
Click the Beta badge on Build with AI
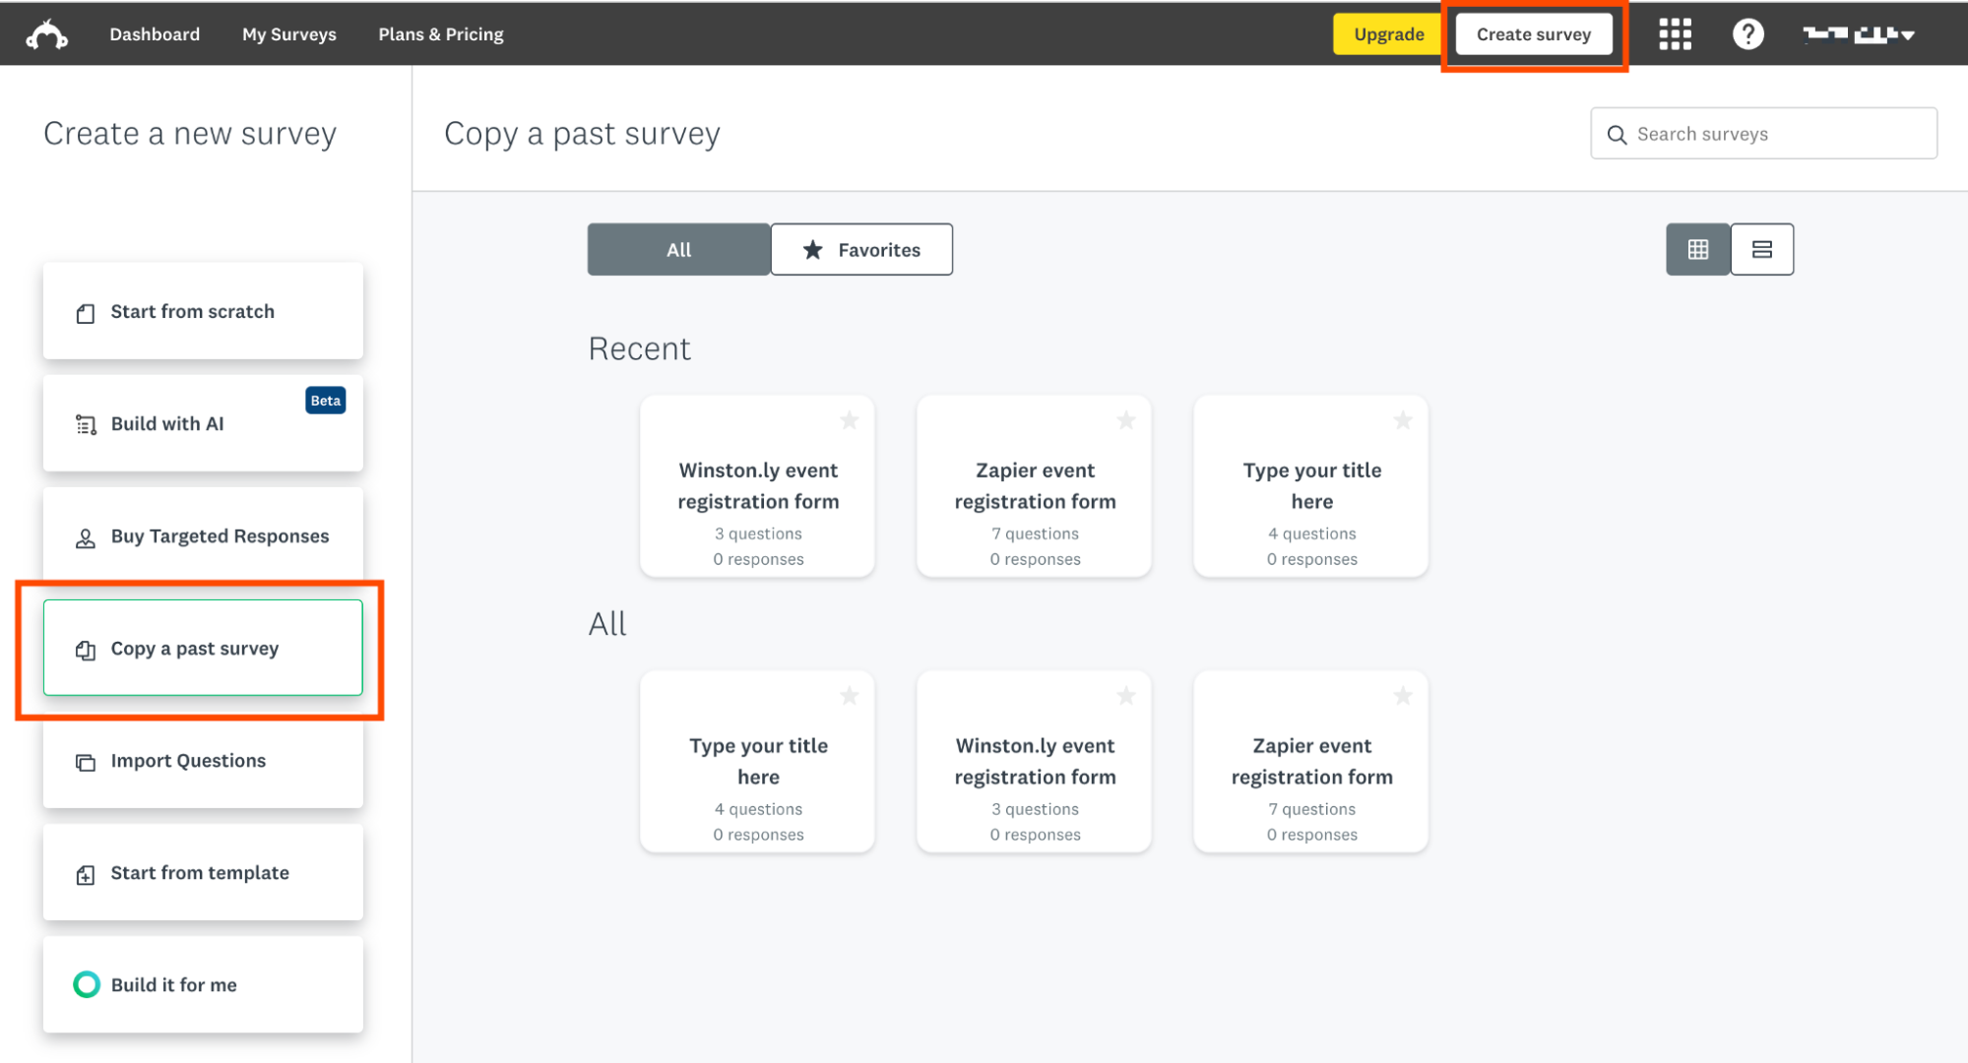tap(325, 401)
